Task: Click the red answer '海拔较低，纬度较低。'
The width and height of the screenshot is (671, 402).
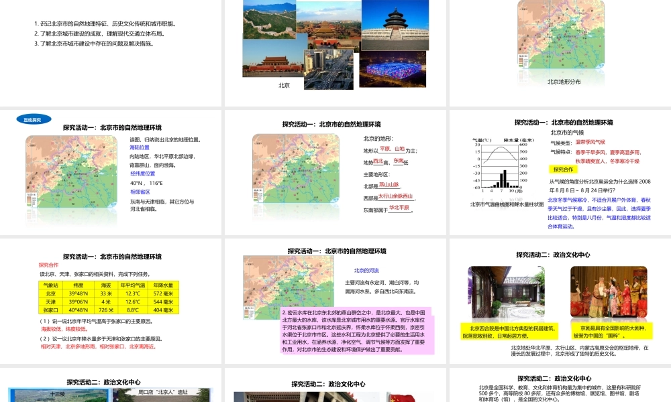Action: pyautogui.click(x=64, y=329)
